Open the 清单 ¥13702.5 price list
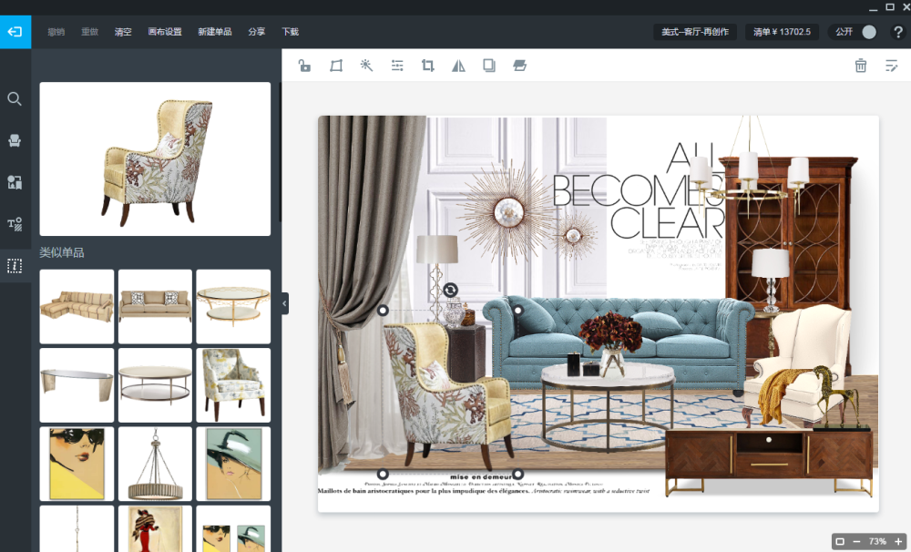 783,32
